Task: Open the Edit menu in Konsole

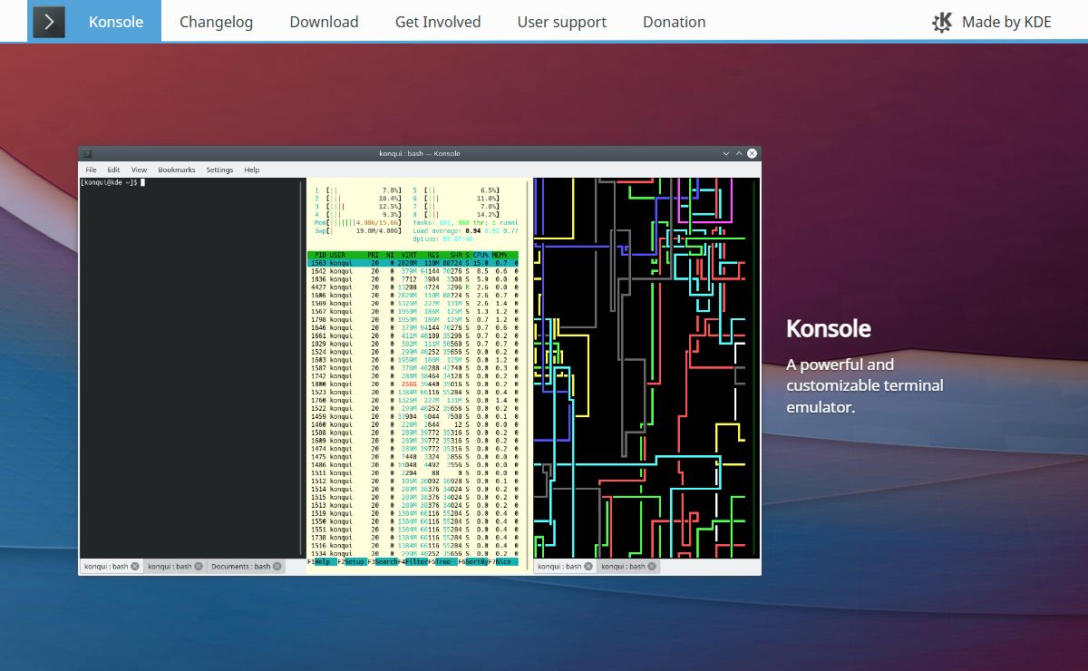Action: [x=113, y=170]
